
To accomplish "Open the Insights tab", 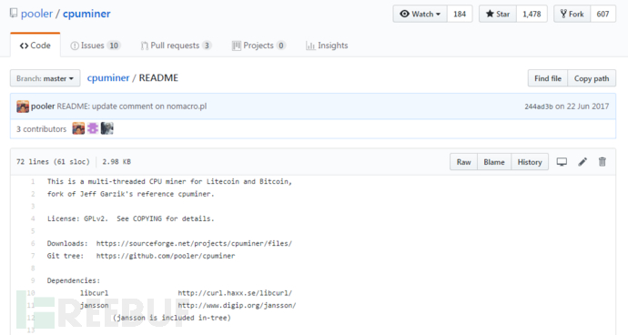I will [327, 46].
